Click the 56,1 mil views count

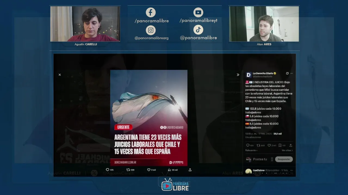(x=278, y=134)
